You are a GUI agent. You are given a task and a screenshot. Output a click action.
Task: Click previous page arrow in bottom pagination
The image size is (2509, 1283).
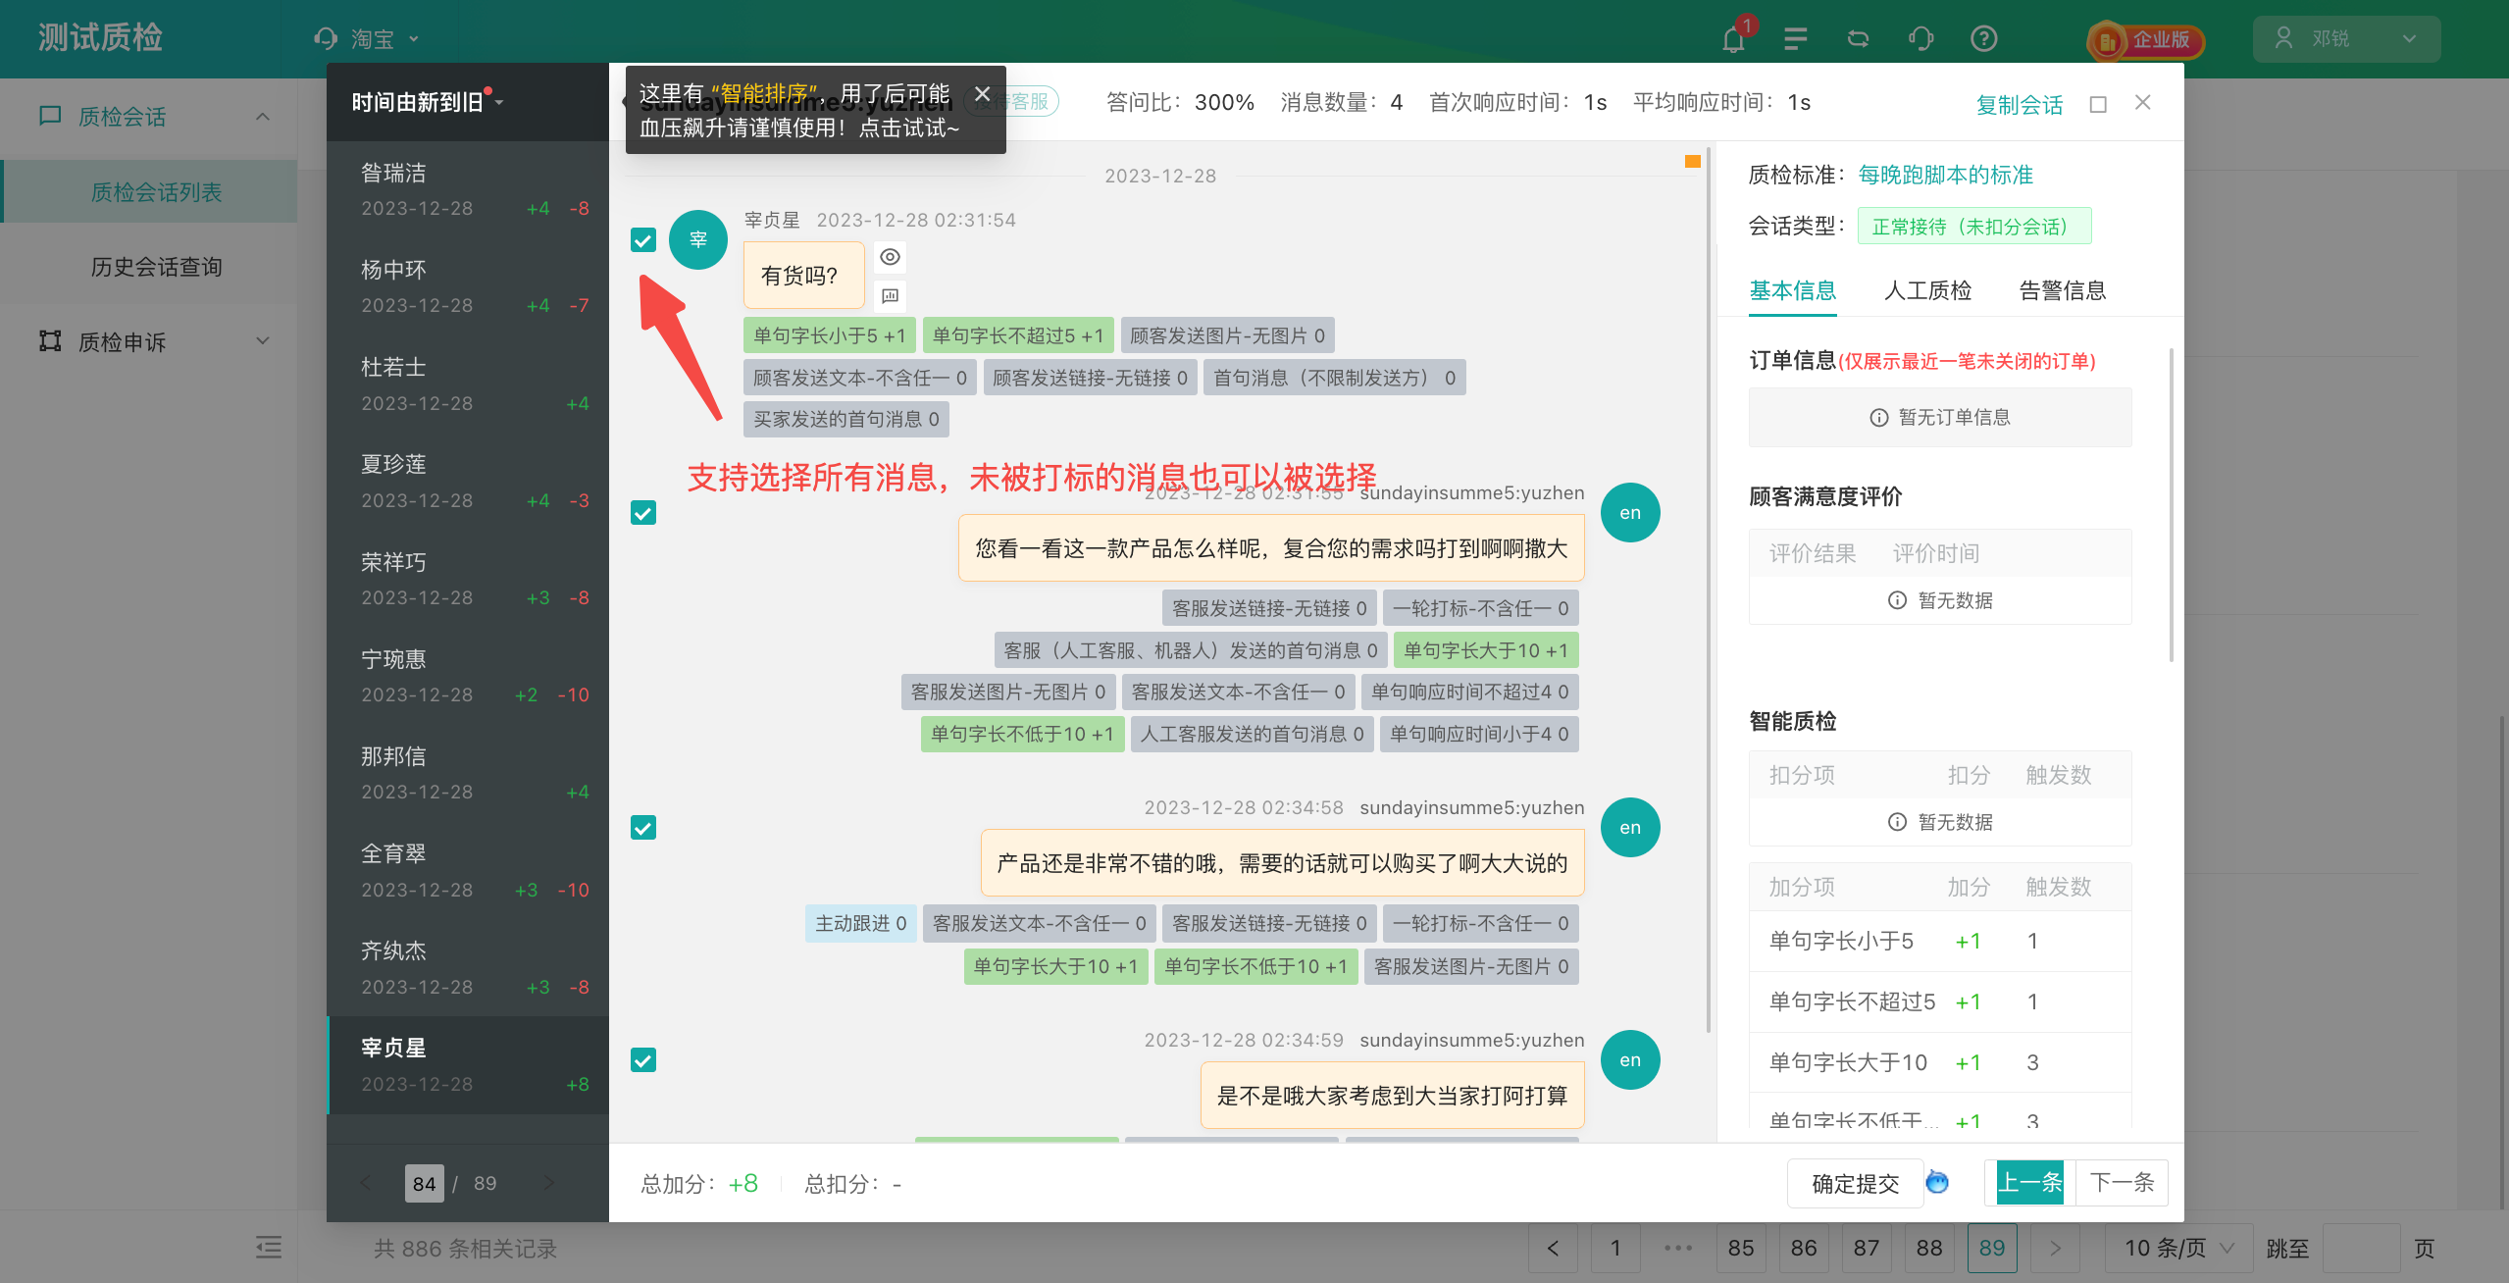1553,1248
